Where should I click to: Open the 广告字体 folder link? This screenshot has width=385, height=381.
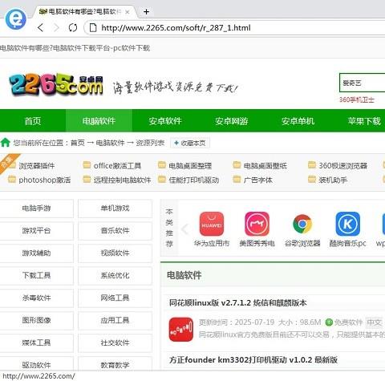(x=257, y=180)
